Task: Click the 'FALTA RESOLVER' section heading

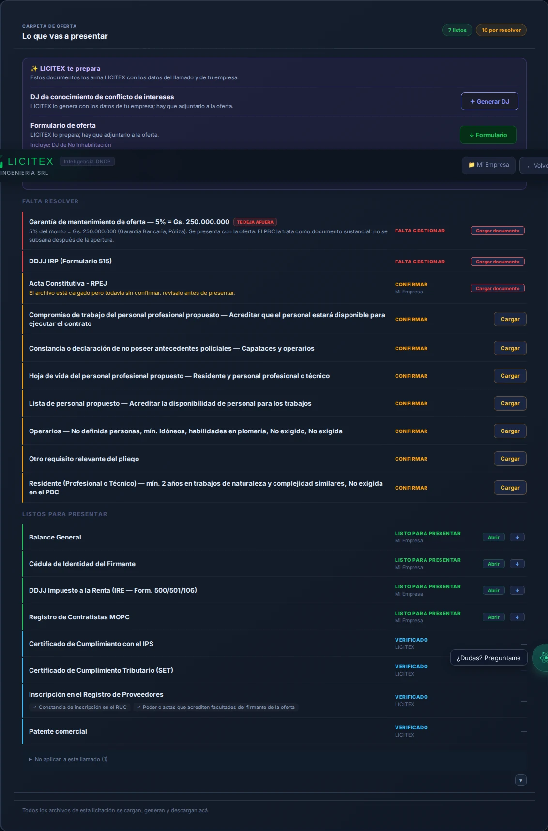Action: [x=50, y=201]
